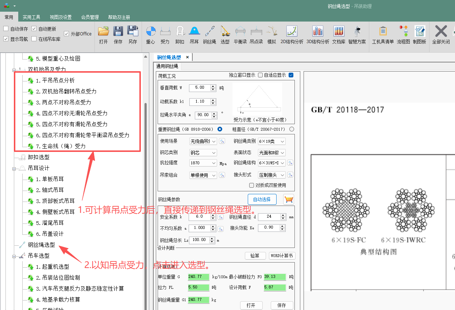Toggle the 显示导航 checkbox
455x310 pixels.
click(x=6, y=39)
